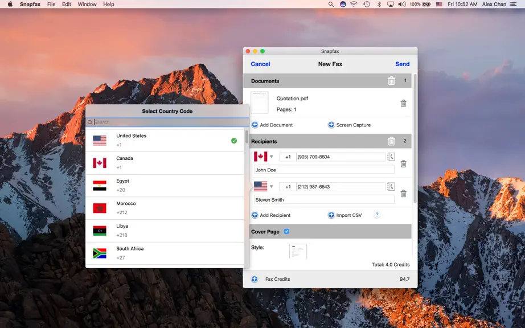The image size is (525, 328).
Task: Choose Egypt +20 as the country code
Action: point(165,186)
